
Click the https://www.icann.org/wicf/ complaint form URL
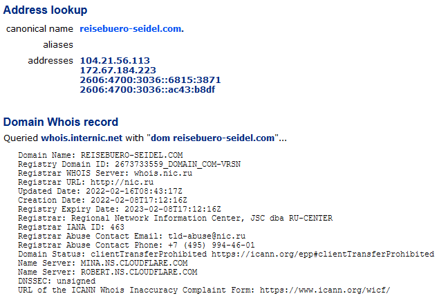pos(325,290)
